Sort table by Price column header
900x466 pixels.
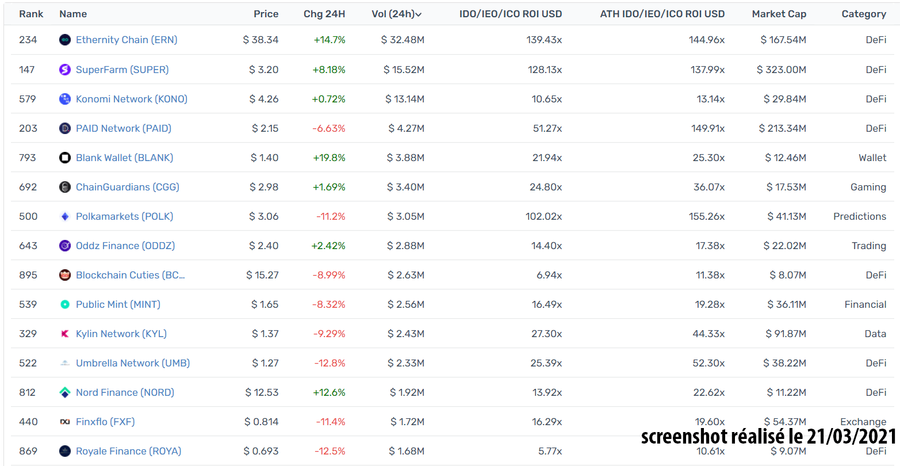tap(266, 14)
